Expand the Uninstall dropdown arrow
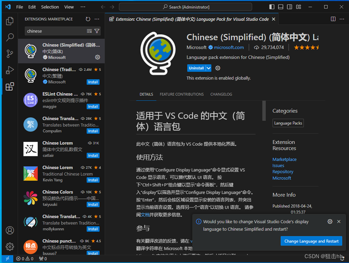Image resolution: width=349 pixels, height=263 pixels. click(x=209, y=68)
